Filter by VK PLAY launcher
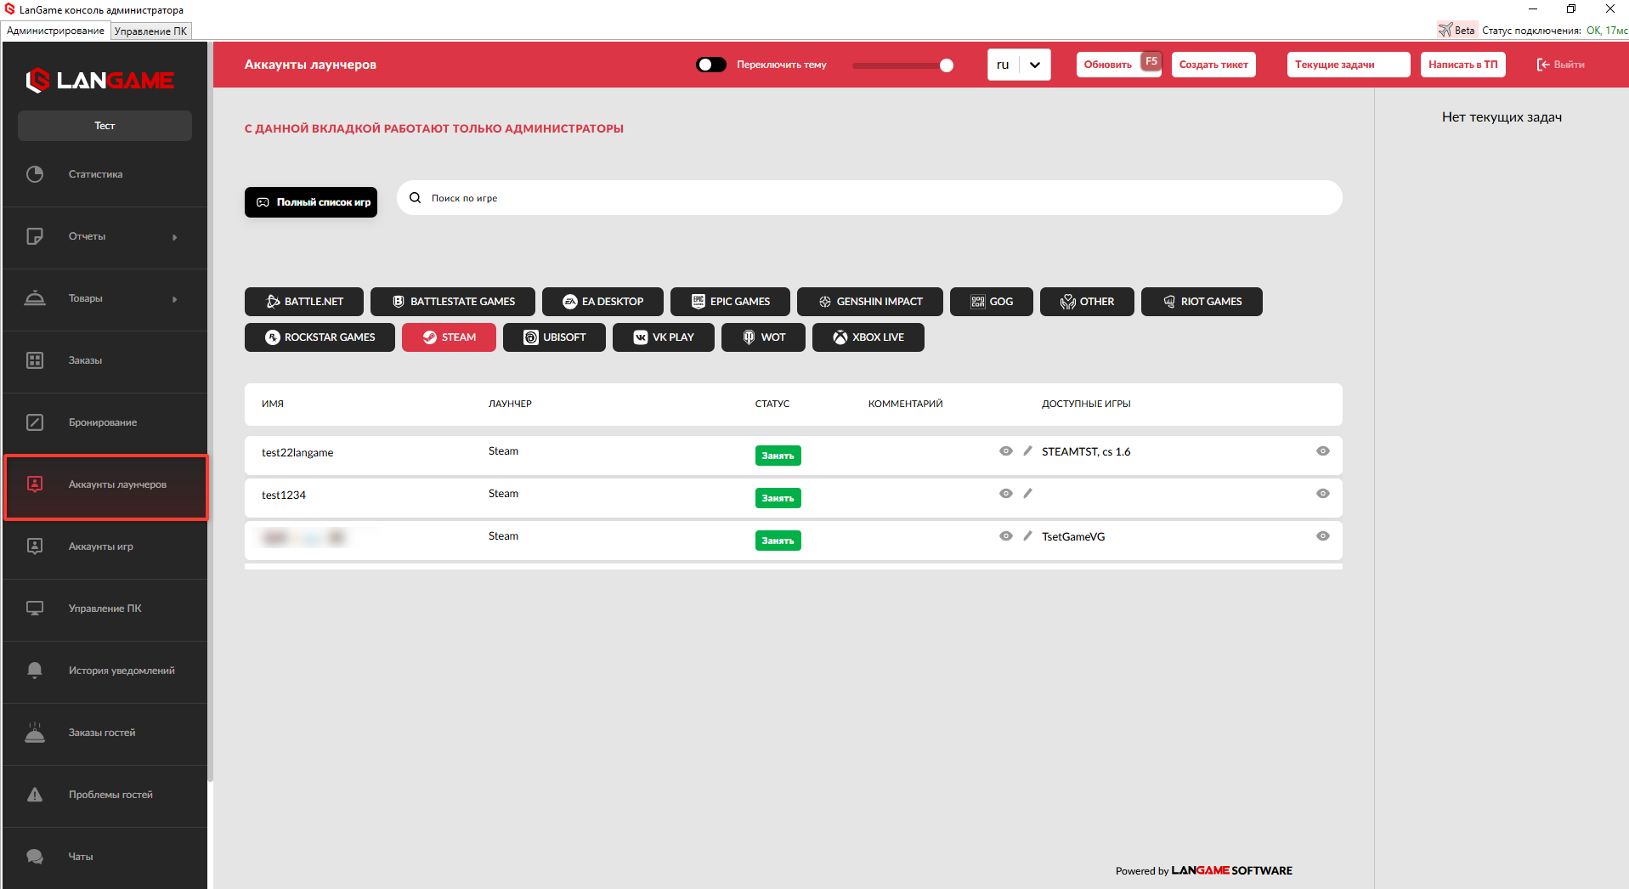Screen dimensions: 1629x889 click(x=664, y=337)
